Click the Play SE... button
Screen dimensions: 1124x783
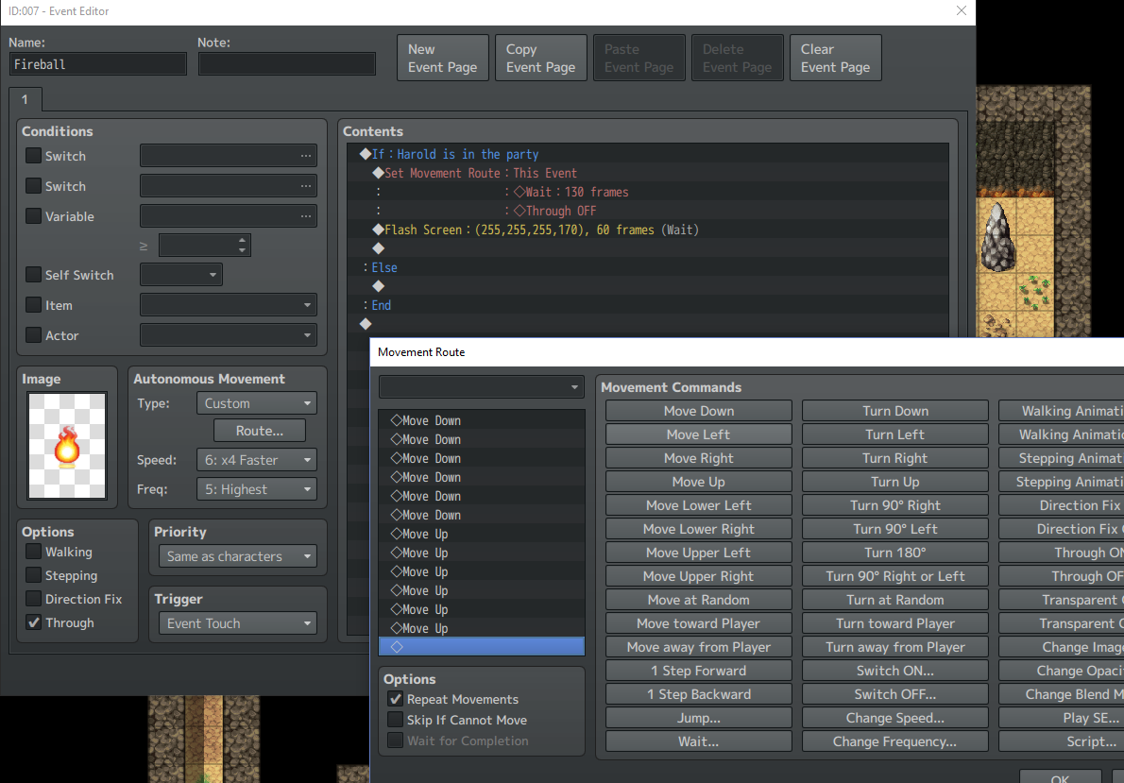click(1061, 718)
